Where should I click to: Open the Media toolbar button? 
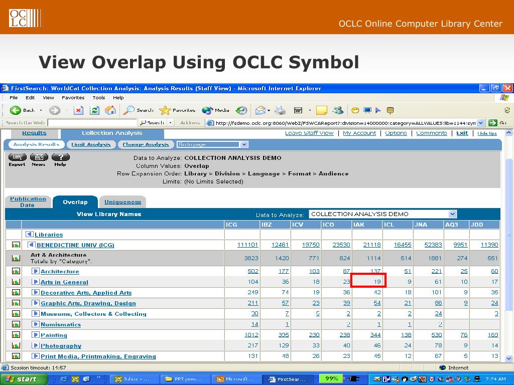point(215,110)
